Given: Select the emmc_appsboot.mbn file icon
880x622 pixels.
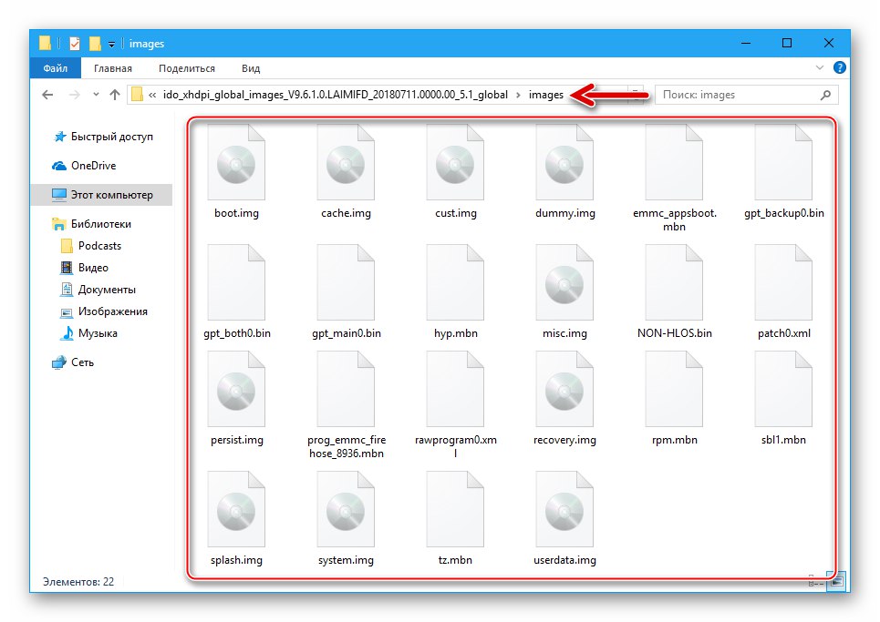Looking at the screenshot, I should tap(674, 162).
